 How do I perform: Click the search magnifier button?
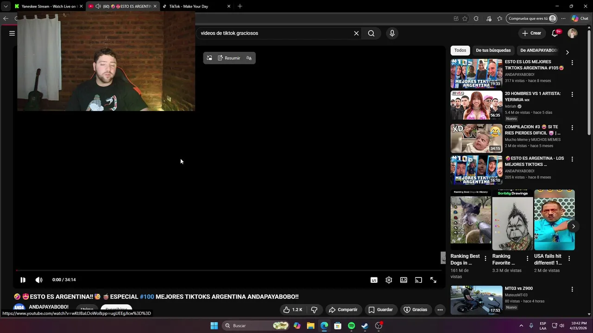pyautogui.click(x=371, y=33)
